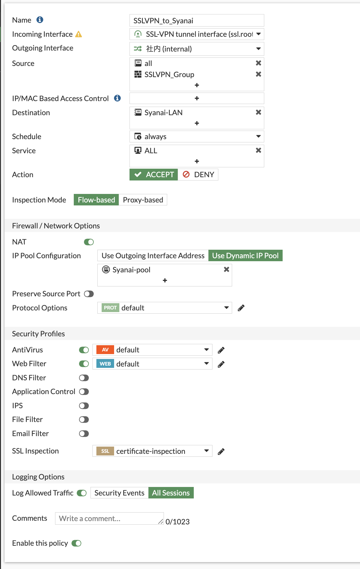The image size is (360, 569).
Task: Open the Schedule dropdown showing always
Action: (197, 137)
